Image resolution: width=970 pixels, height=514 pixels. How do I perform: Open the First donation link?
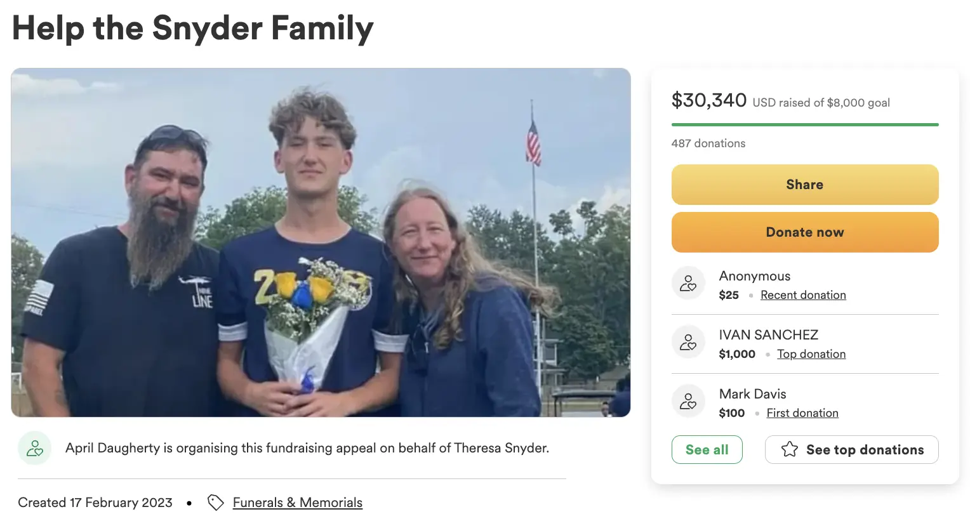click(802, 413)
